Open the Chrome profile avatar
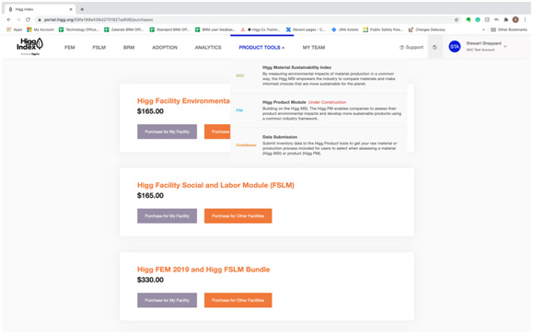The height and width of the screenshot is (334, 533). point(516,19)
